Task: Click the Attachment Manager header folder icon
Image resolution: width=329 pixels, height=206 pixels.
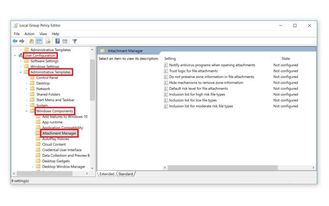Action: point(102,51)
